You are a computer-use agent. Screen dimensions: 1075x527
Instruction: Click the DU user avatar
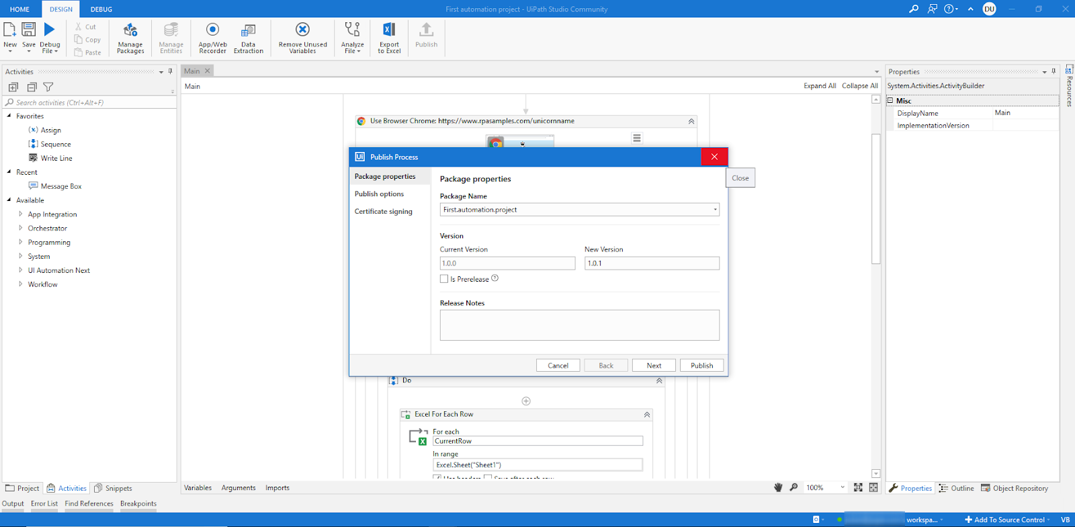click(x=989, y=9)
